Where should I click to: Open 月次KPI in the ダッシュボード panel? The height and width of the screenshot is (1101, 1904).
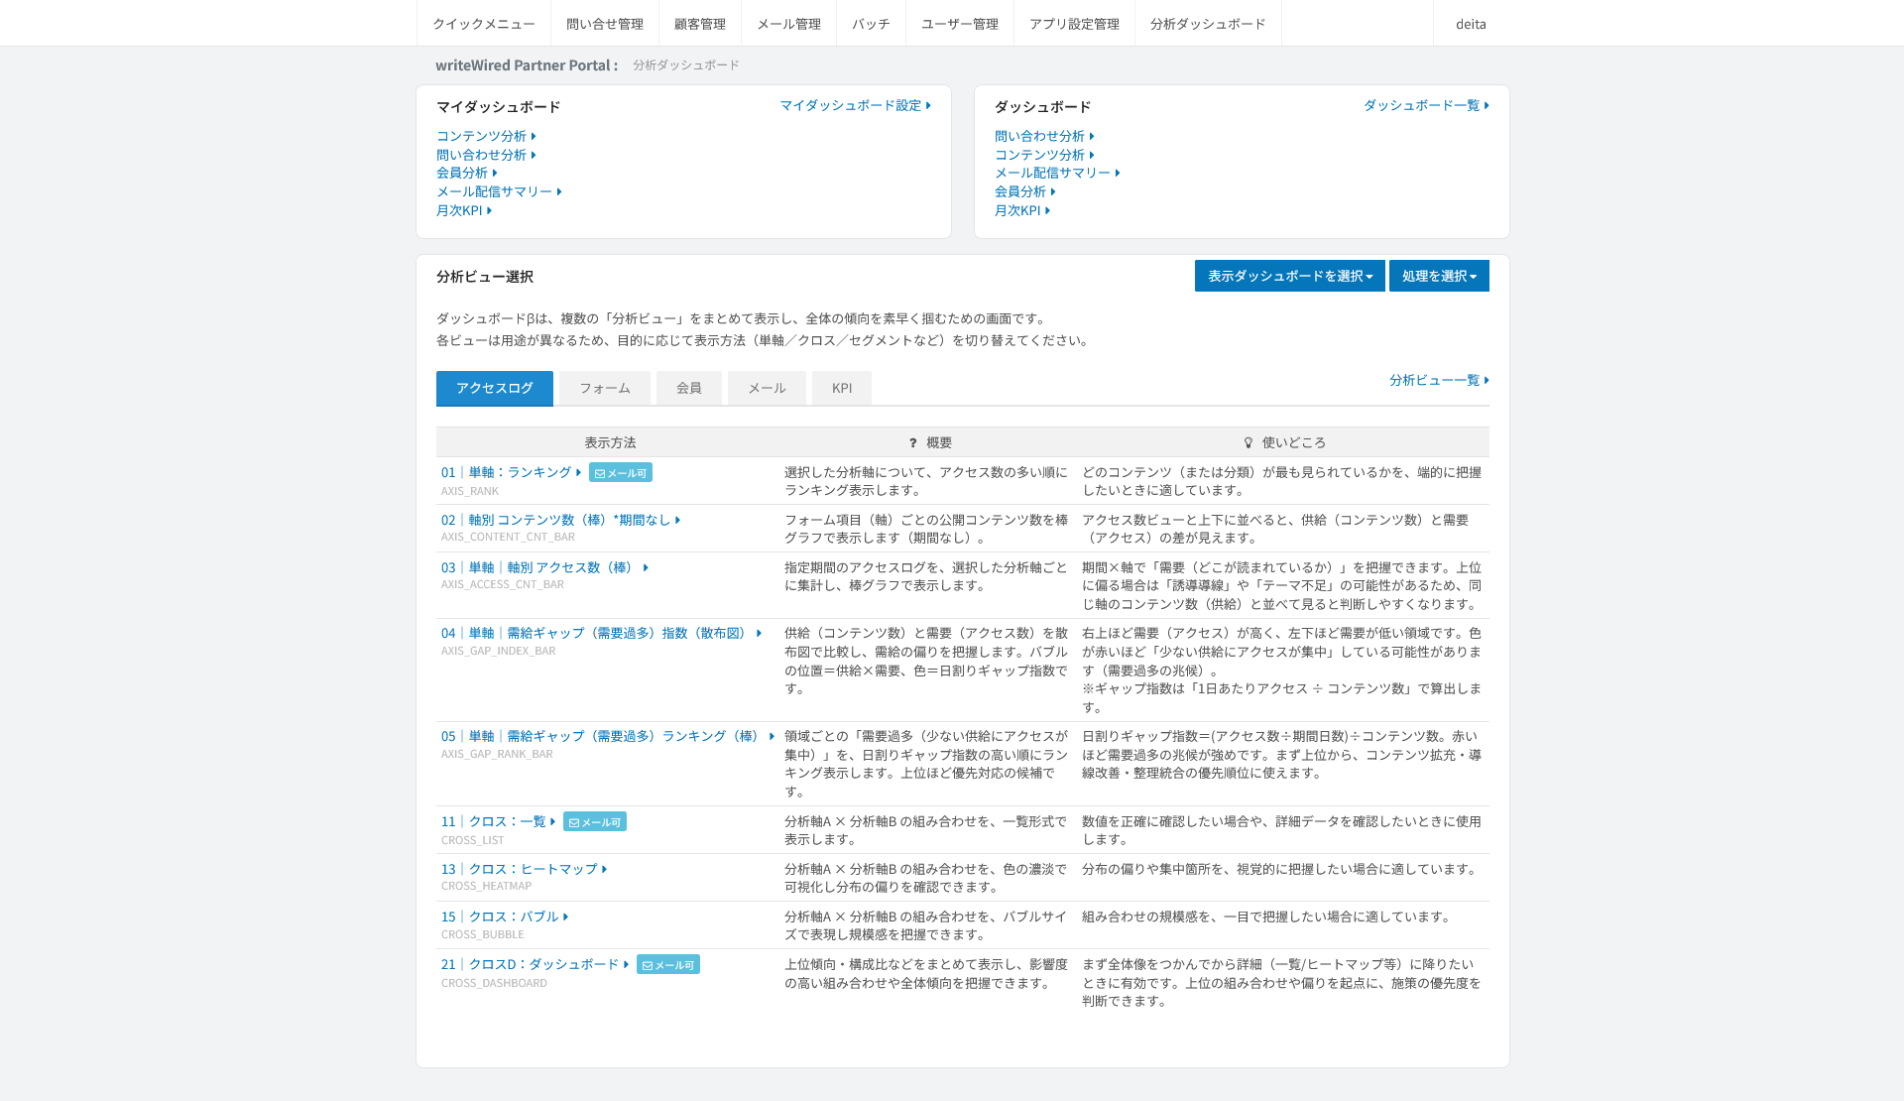1022,210
